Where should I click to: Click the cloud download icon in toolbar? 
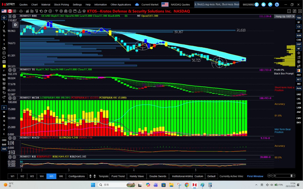pos(21,11)
